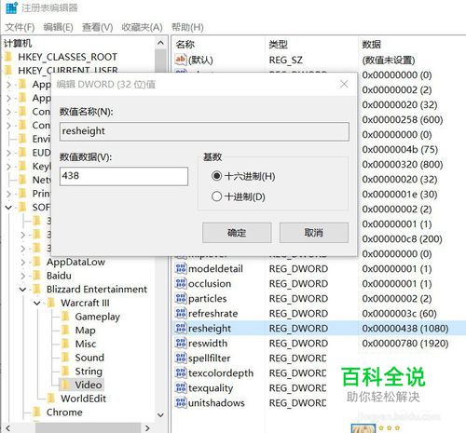Click the HKEY_CLASSES_ROOT folder icon
The width and height of the screenshot is (466, 433).
click(x=8, y=57)
